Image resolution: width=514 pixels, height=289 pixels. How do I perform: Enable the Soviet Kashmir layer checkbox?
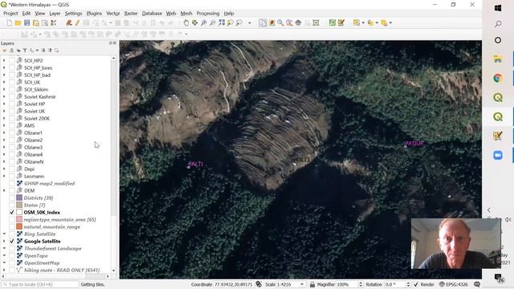pyautogui.click(x=12, y=96)
